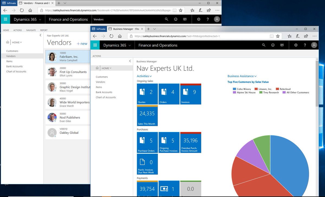Open share icon in Business Manager browser
The height and width of the screenshot is (197, 325).
pyautogui.click(x=306, y=36)
